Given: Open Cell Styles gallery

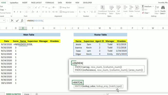Looking at the screenshot, I should point(118,10).
